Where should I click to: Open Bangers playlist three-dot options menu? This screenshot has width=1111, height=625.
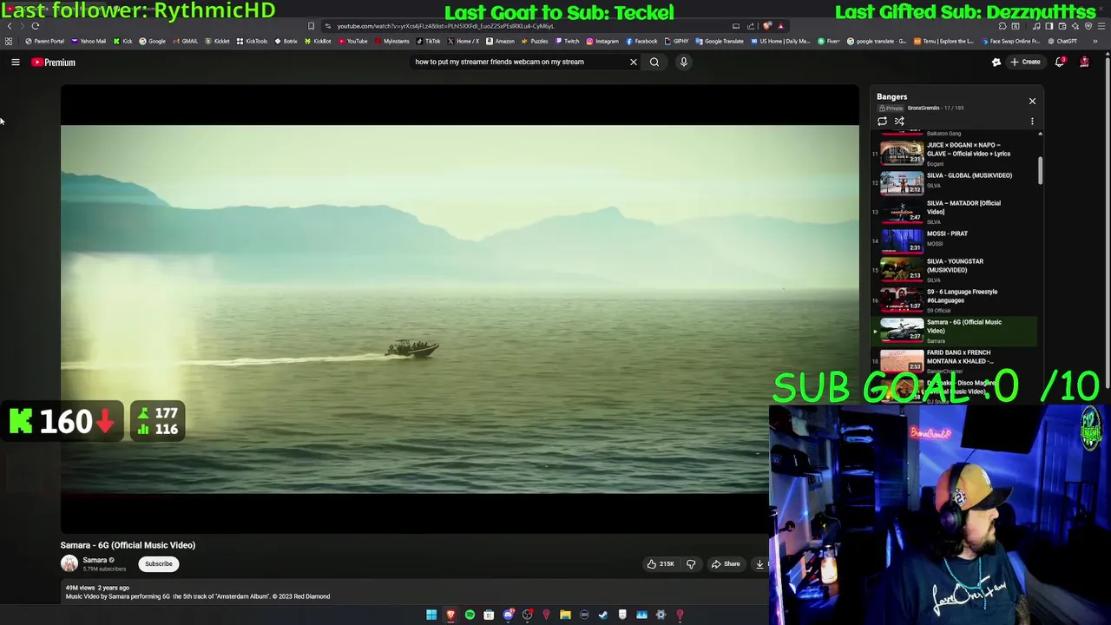(x=1032, y=122)
